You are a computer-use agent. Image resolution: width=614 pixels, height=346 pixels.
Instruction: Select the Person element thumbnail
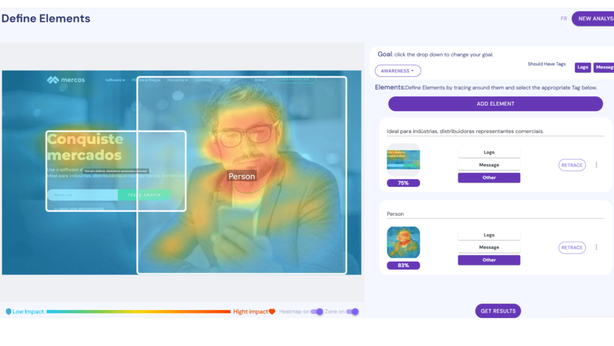click(x=403, y=242)
